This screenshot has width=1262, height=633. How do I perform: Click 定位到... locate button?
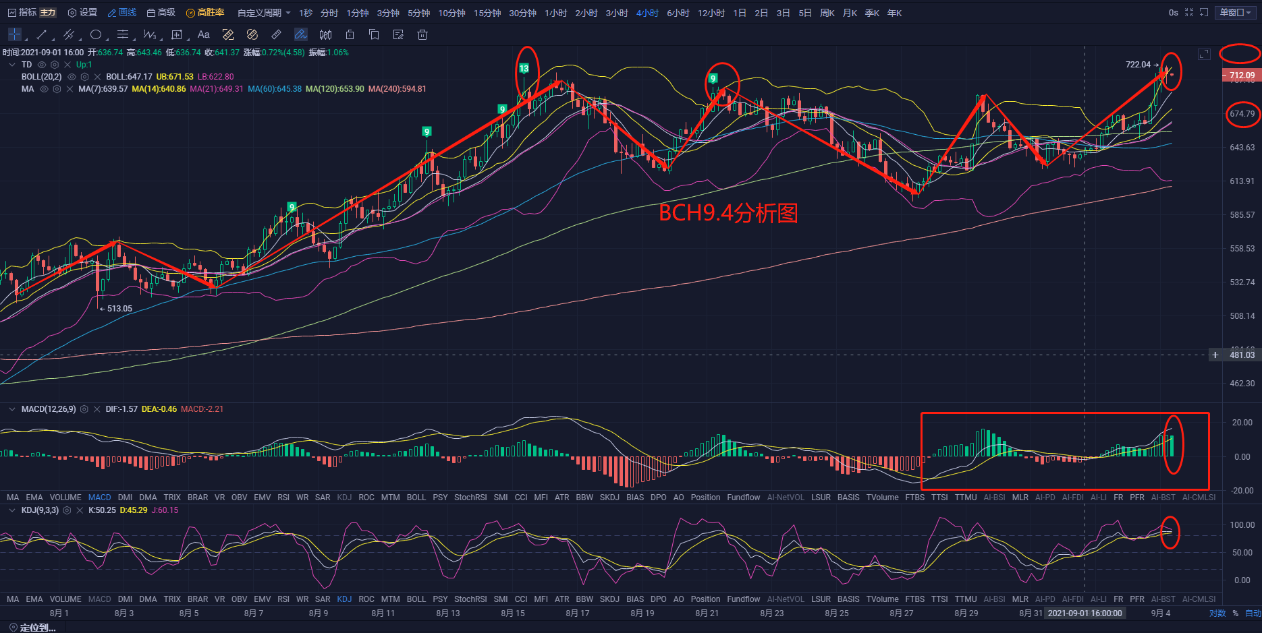[32, 628]
